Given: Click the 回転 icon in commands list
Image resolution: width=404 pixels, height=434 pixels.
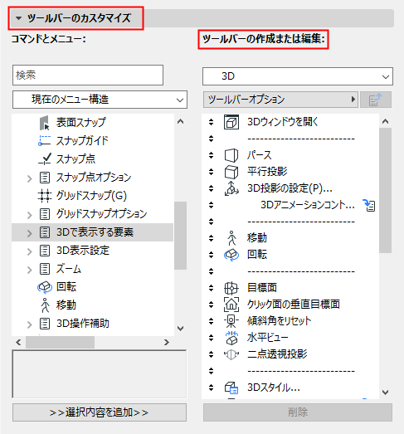Looking at the screenshot, I should tap(45, 287).
